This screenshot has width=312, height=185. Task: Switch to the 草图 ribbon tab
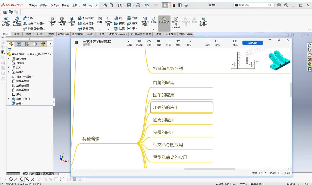pyautogui.click(x=17, y=34)
